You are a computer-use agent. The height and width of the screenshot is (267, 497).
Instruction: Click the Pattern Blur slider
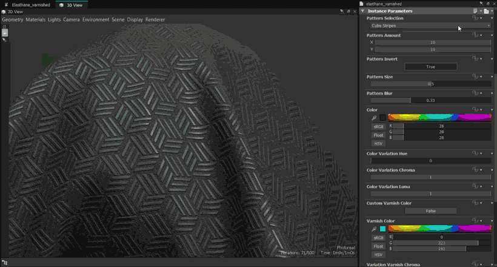click(x=431, y=100)
